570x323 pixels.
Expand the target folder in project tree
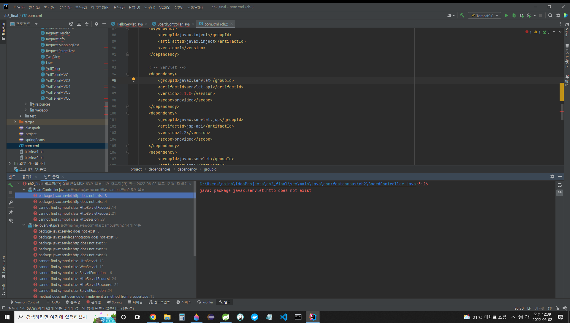point(15,122)
